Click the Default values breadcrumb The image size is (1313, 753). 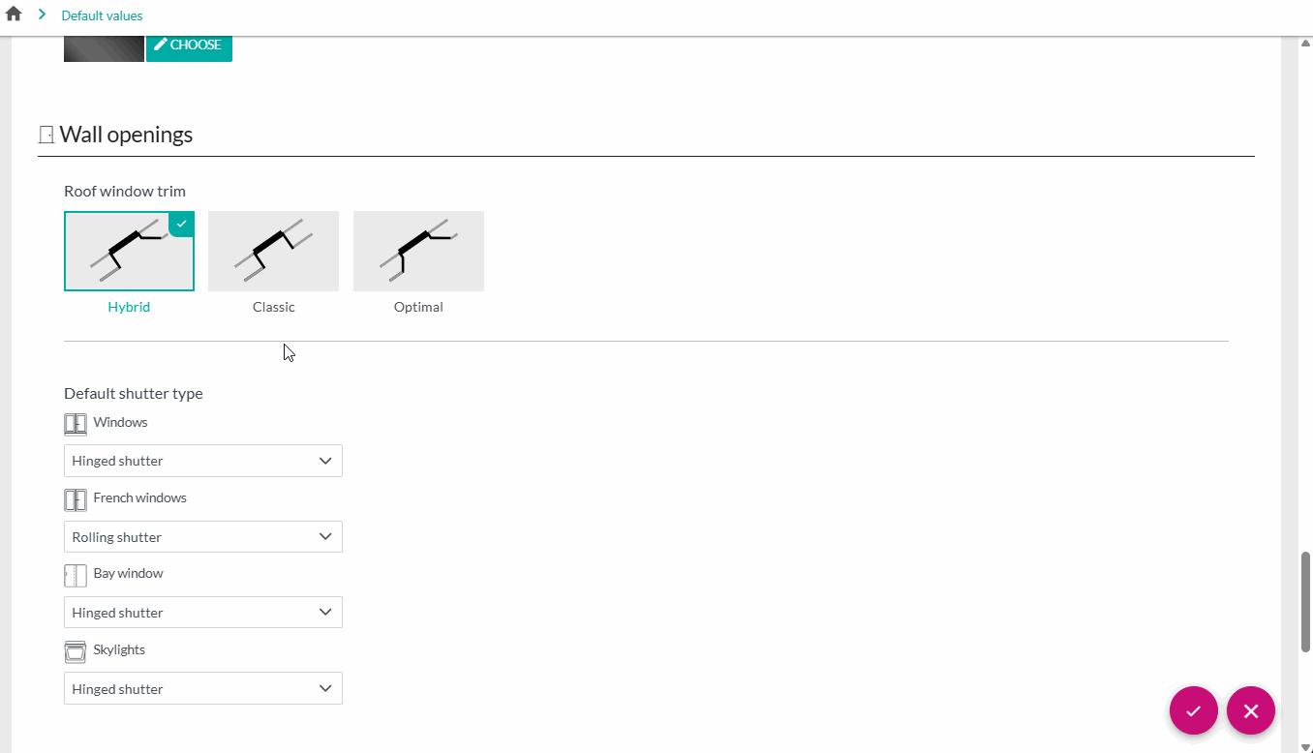tap(102, 15)
